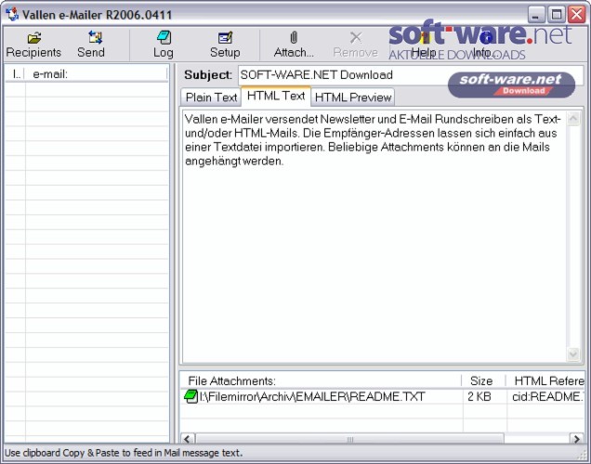Click the cid:README reference cell

coord(546,396)
